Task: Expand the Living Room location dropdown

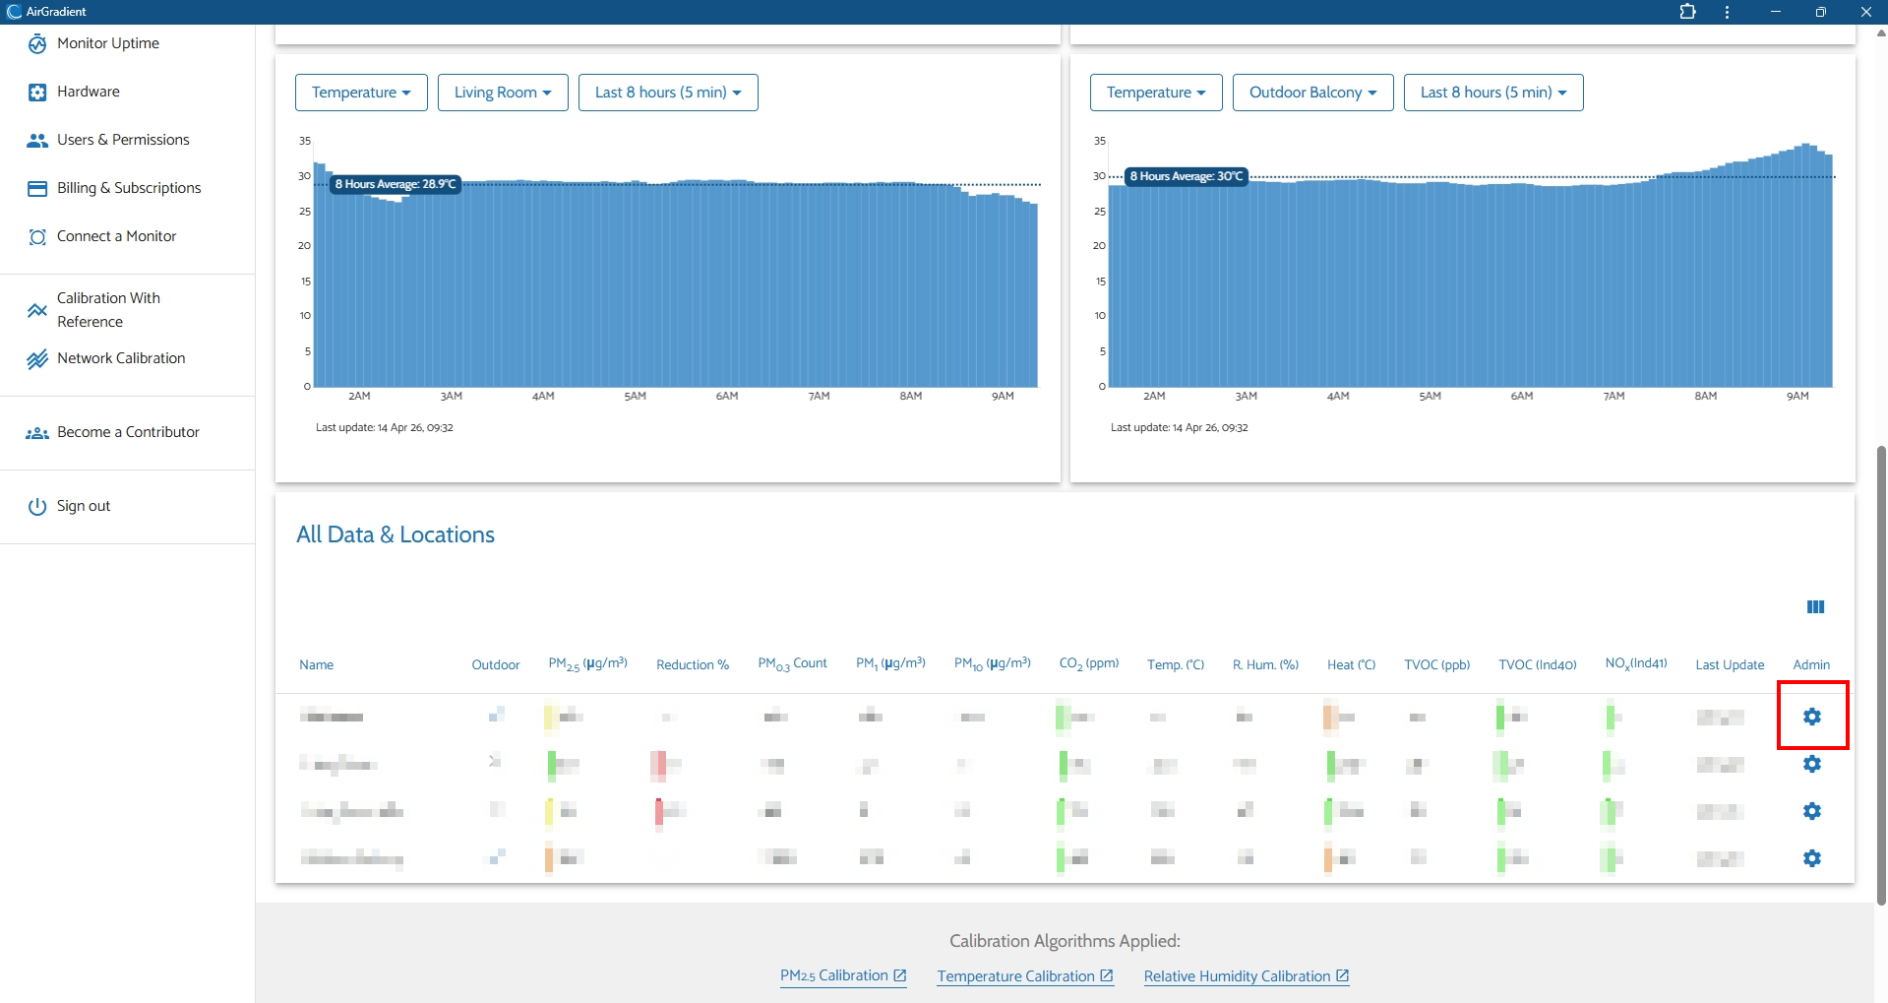Action: click(502, 93)
